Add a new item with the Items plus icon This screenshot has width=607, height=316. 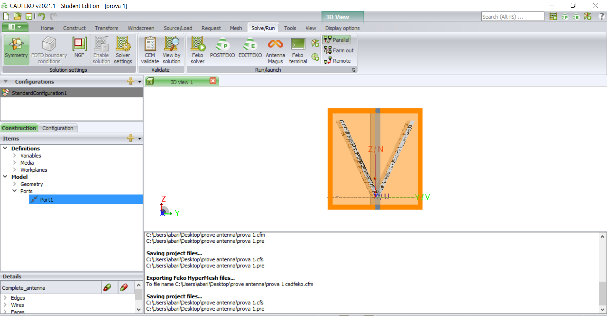click(130, 138)
